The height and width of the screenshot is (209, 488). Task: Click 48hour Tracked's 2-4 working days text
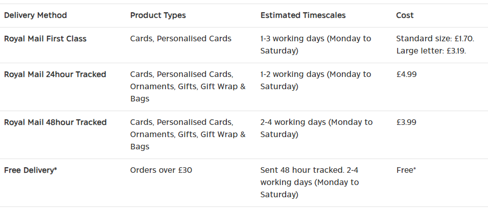tap(316, 128)
